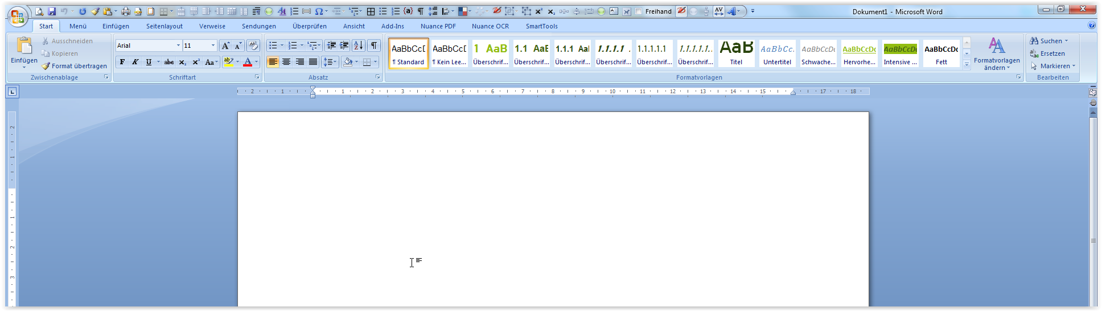Click the Save icon in quick access toolbar
1102x311 pixels.
(x=52, y=11)
